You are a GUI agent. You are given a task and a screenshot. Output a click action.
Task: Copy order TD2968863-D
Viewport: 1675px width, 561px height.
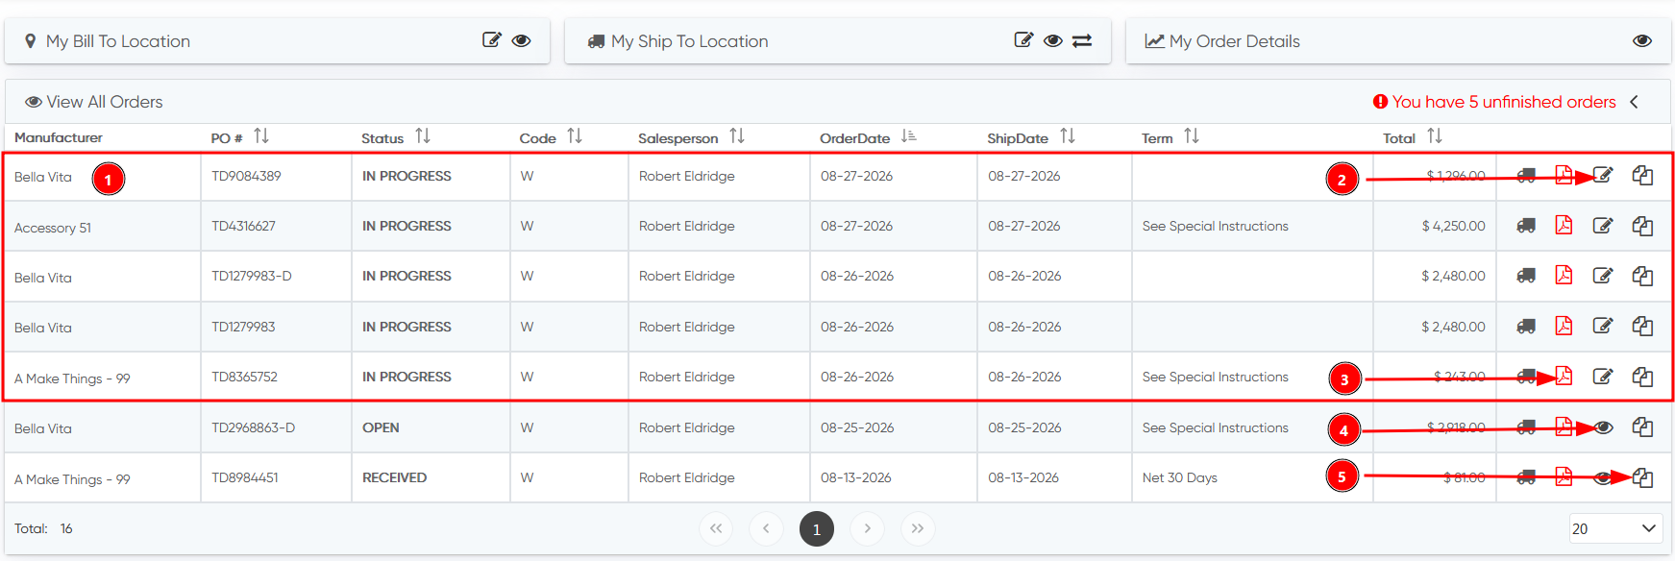[1642, 427]
